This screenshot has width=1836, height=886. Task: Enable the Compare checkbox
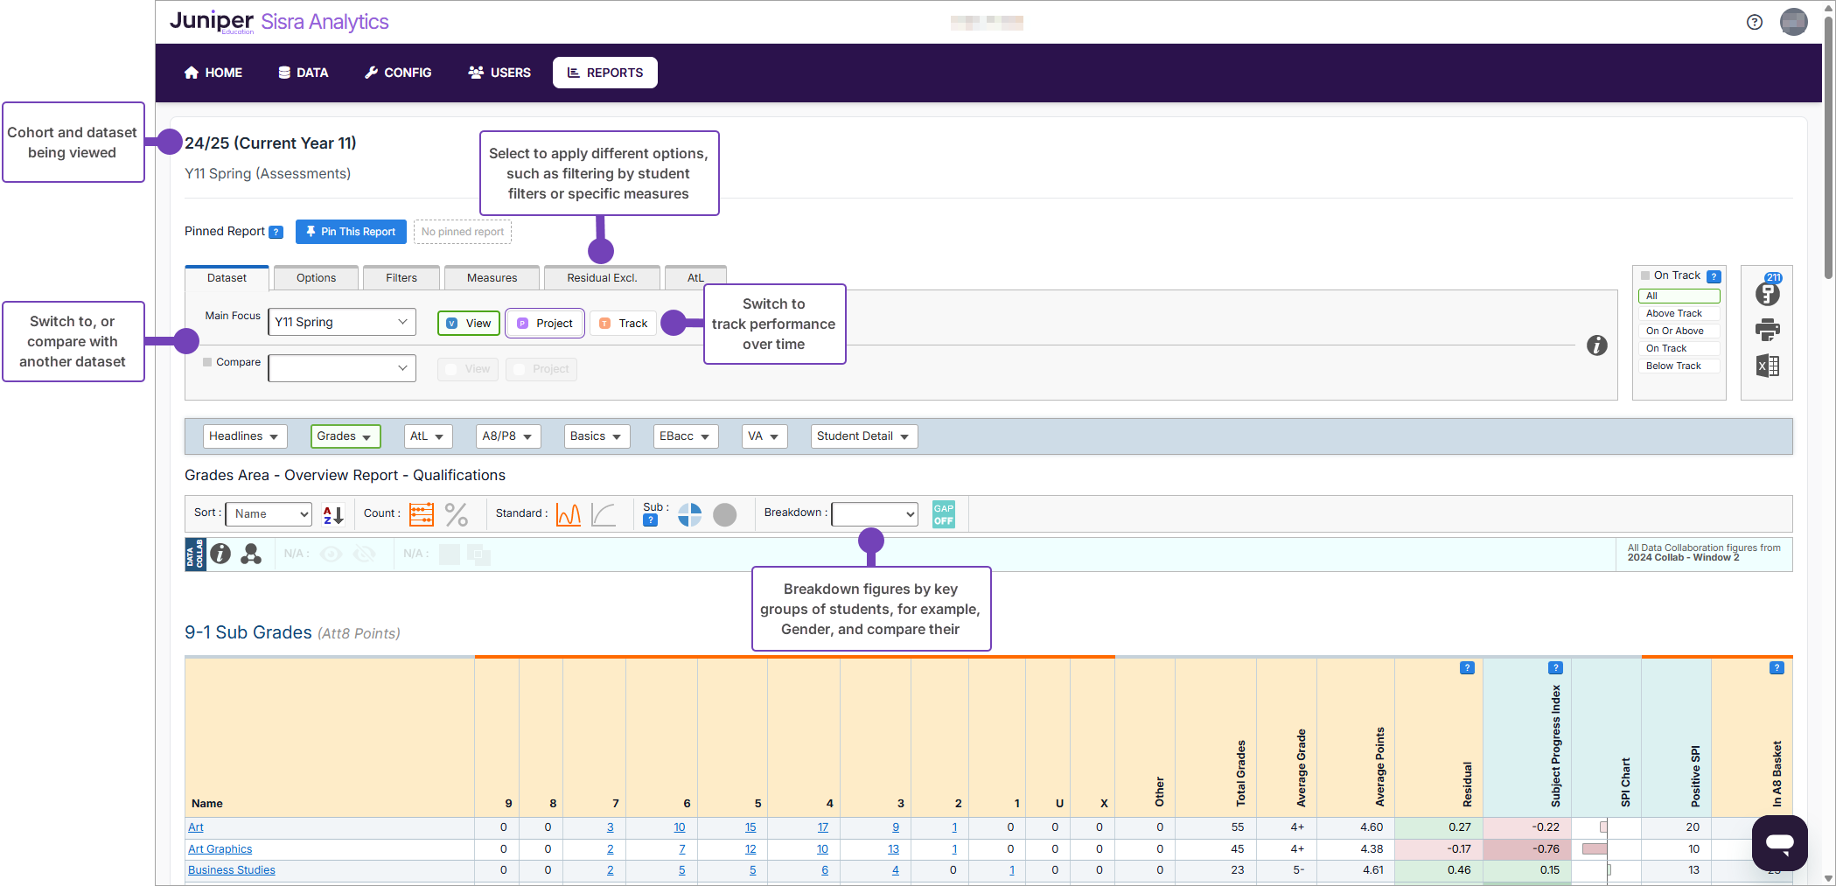pos(207,361)
